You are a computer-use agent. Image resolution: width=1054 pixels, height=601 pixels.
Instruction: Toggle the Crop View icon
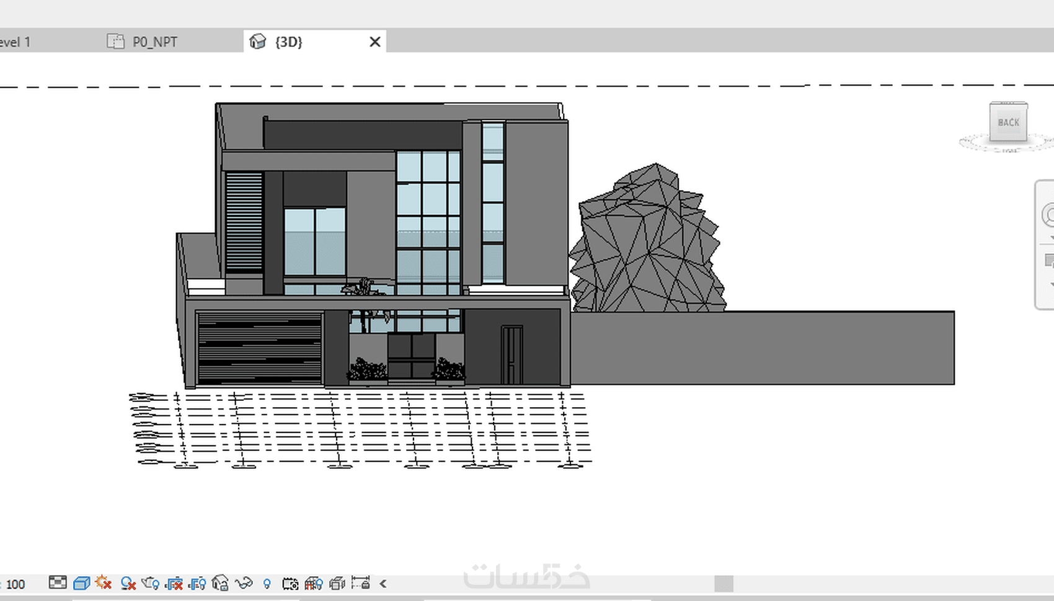click(174, 583)
